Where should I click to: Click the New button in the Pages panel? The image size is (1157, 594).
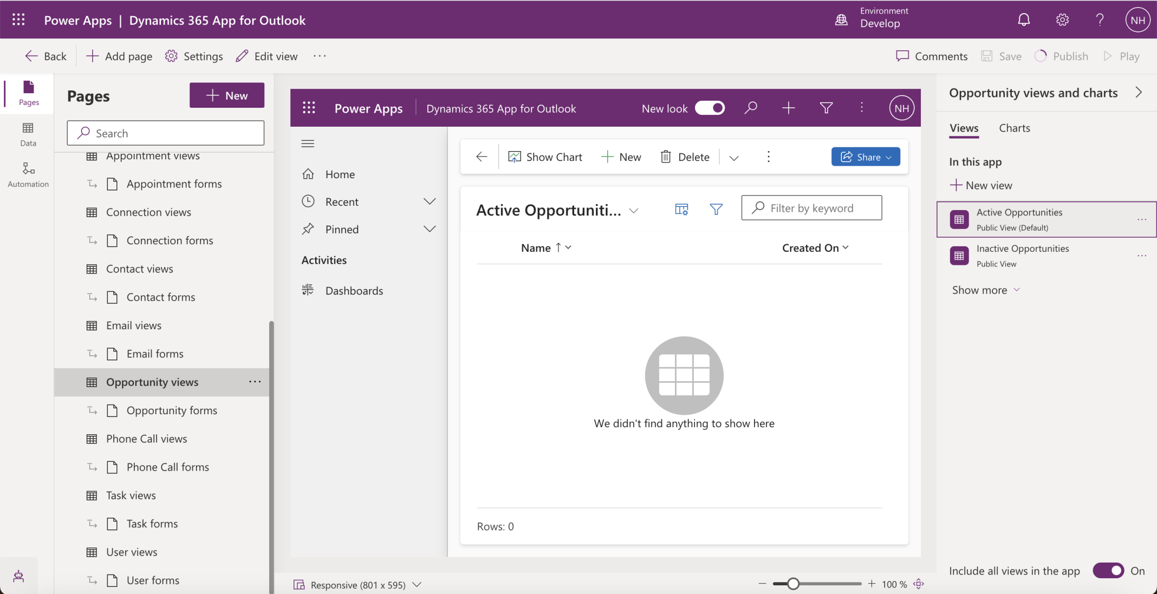pos(226,95)
